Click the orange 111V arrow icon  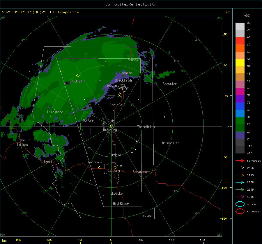click(x=240, y=175)
